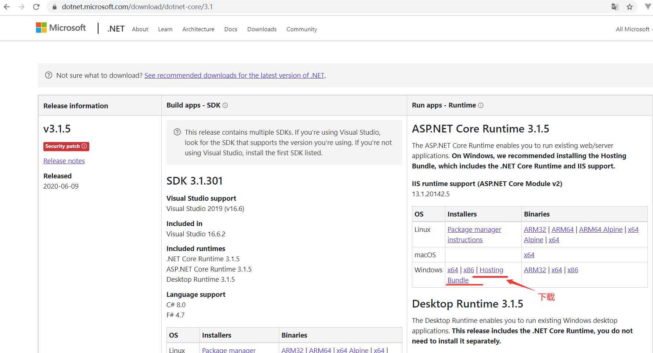Image resolution: width=653 pixels, height=353 pixels.
Task: Click the info icon next to Build apps - SDK
Action: point(225,105)
